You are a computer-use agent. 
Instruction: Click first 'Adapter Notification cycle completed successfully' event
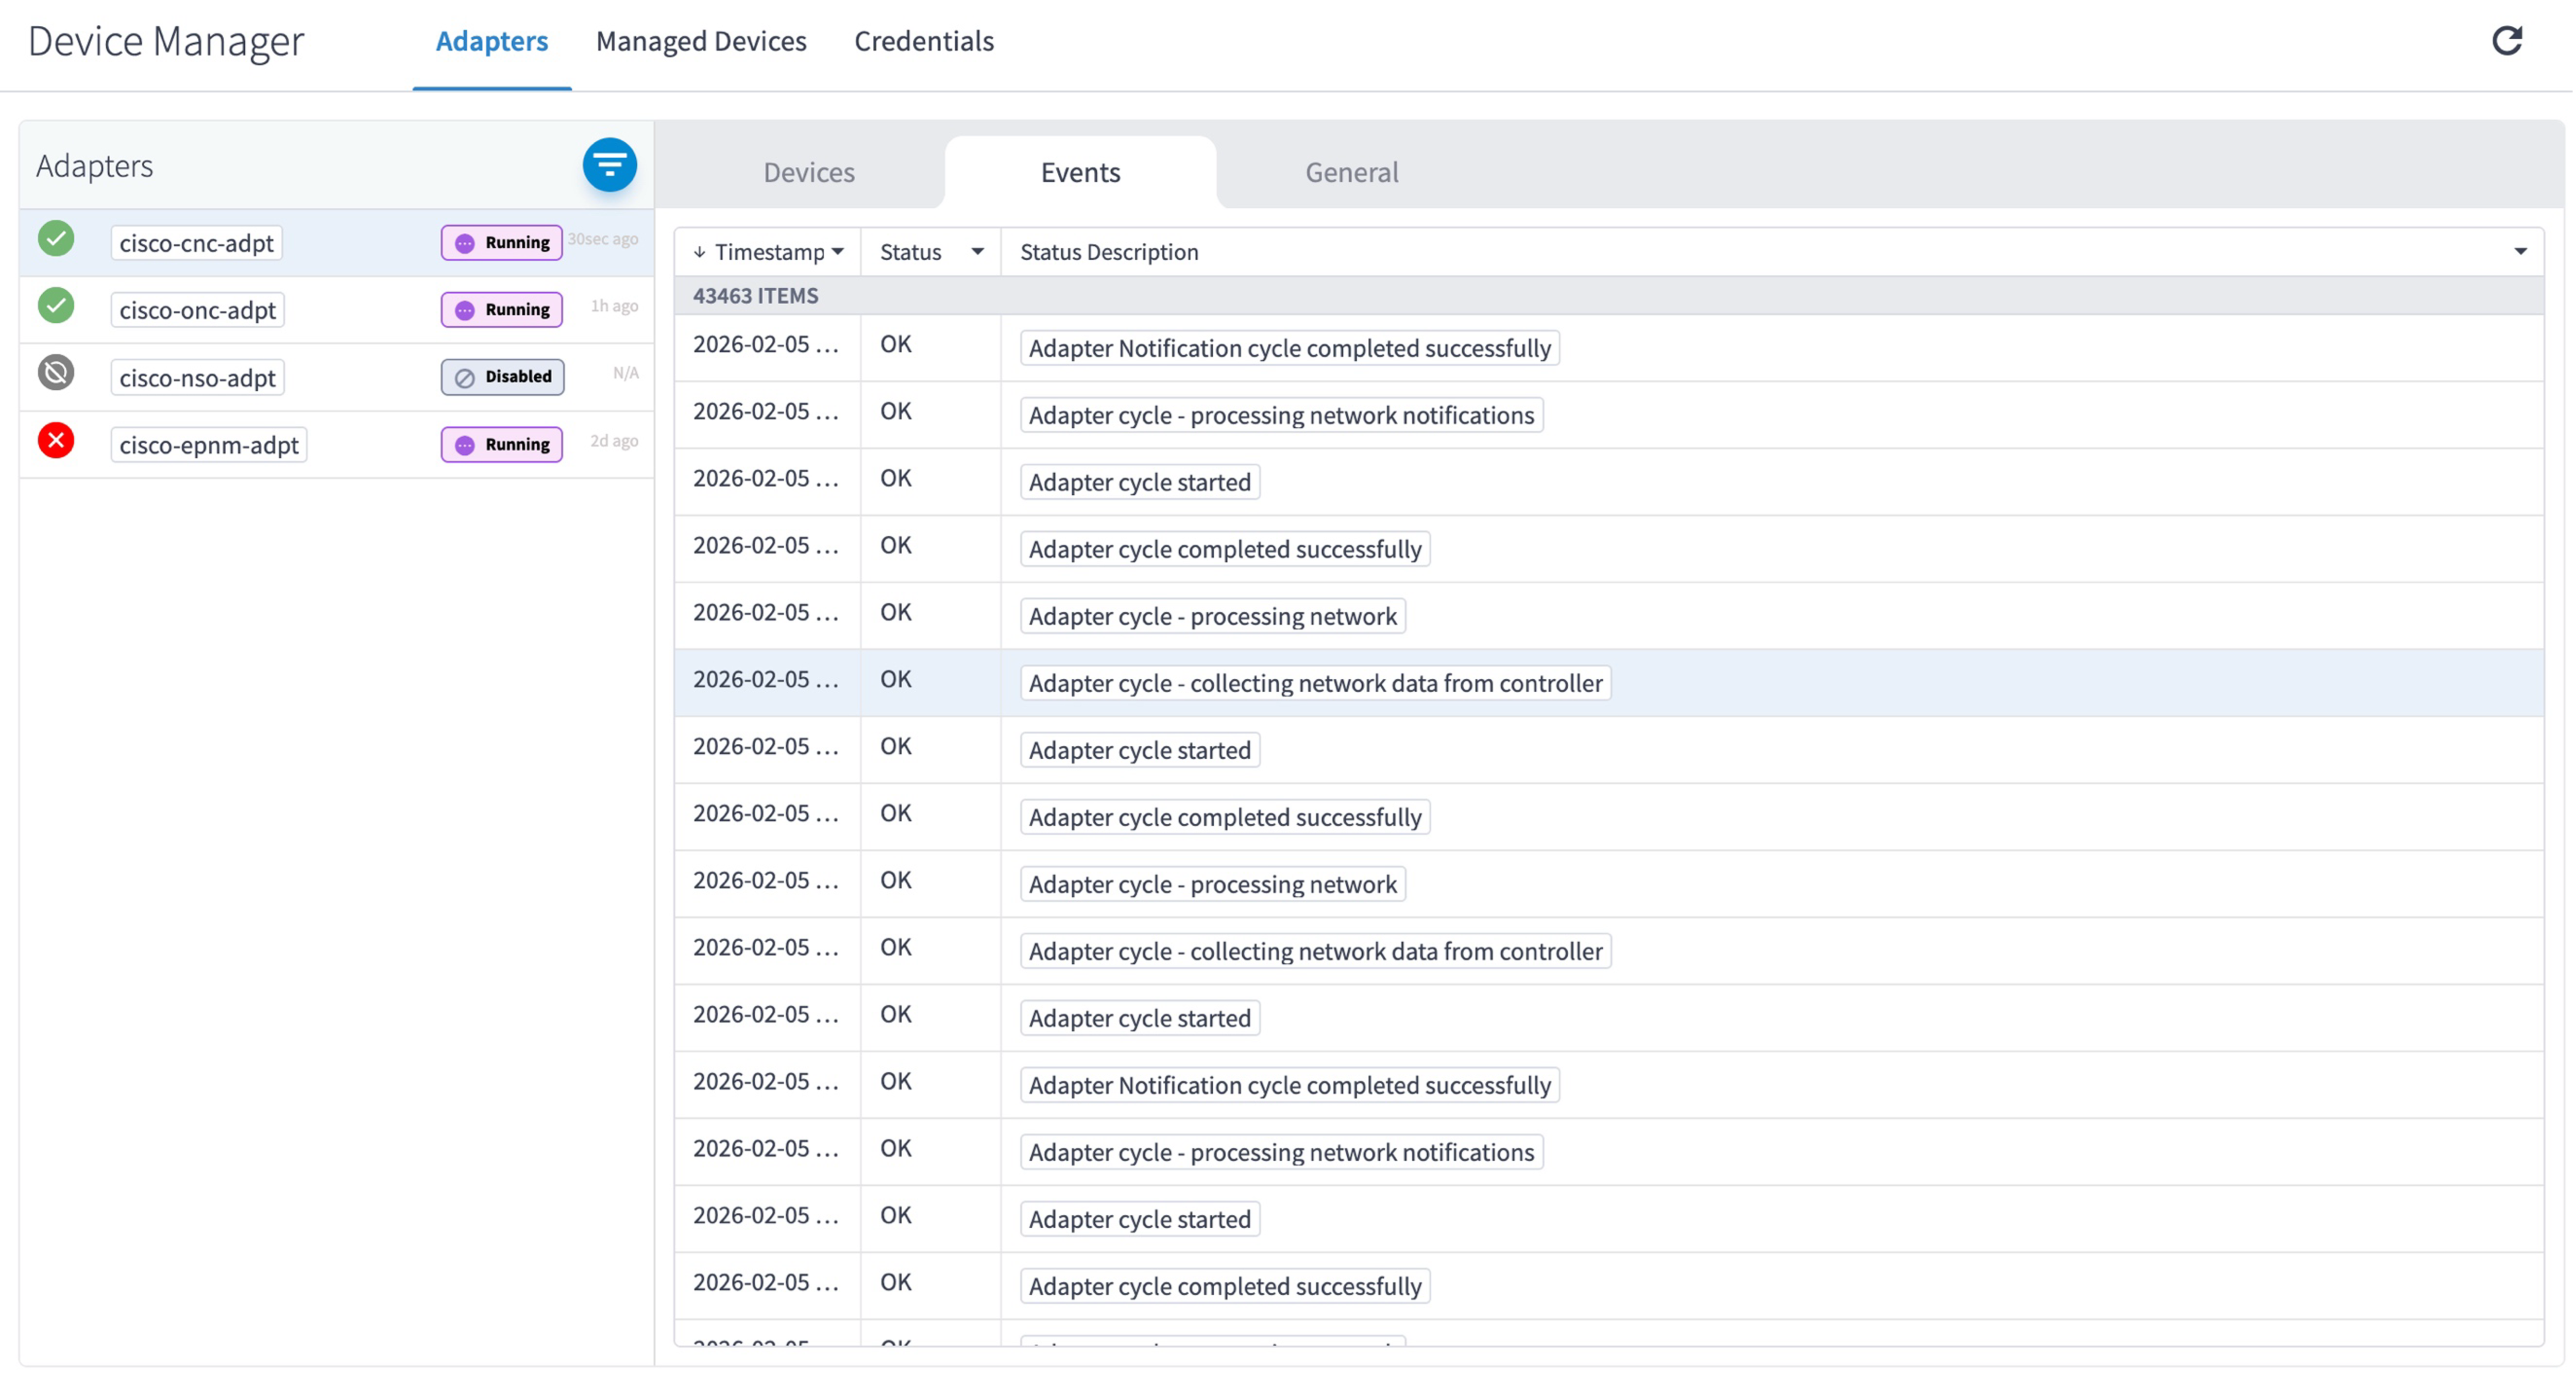coord(1289,348)
